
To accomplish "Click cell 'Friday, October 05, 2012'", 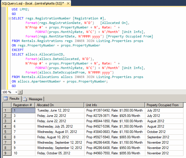I will coord(60,153).
